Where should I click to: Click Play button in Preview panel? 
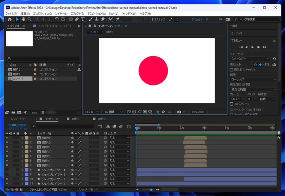[x=252, y=47]
